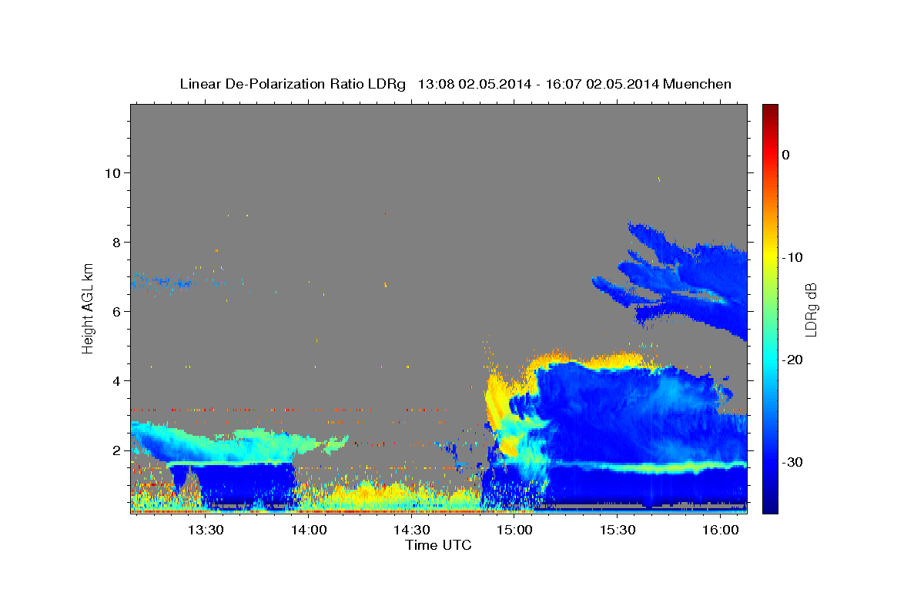
Task: Click the 14:30 time tick label
Action: pos(412,530)
